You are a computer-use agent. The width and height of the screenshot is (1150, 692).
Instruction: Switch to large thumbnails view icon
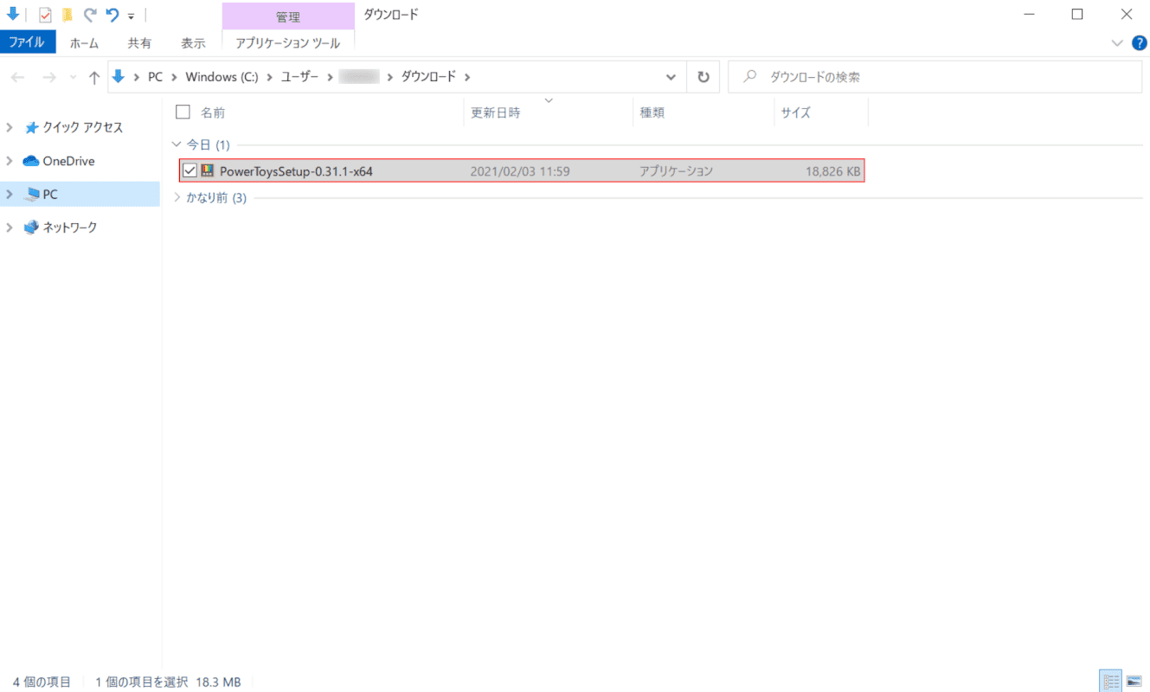(x=1134, y=682)
